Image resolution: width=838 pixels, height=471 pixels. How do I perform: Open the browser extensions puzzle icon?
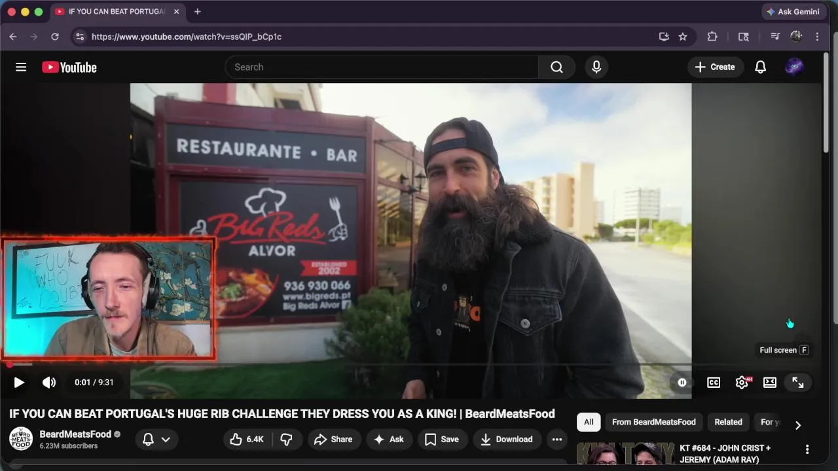click(x=712, y=37)
